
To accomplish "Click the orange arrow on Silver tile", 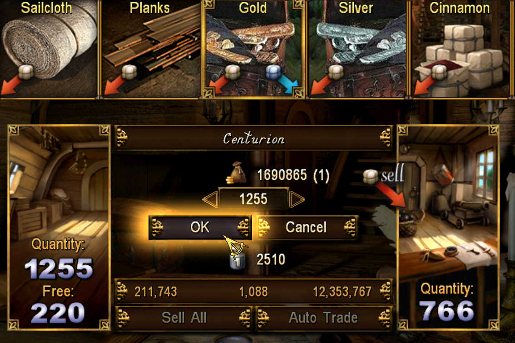I will point(321,85).
